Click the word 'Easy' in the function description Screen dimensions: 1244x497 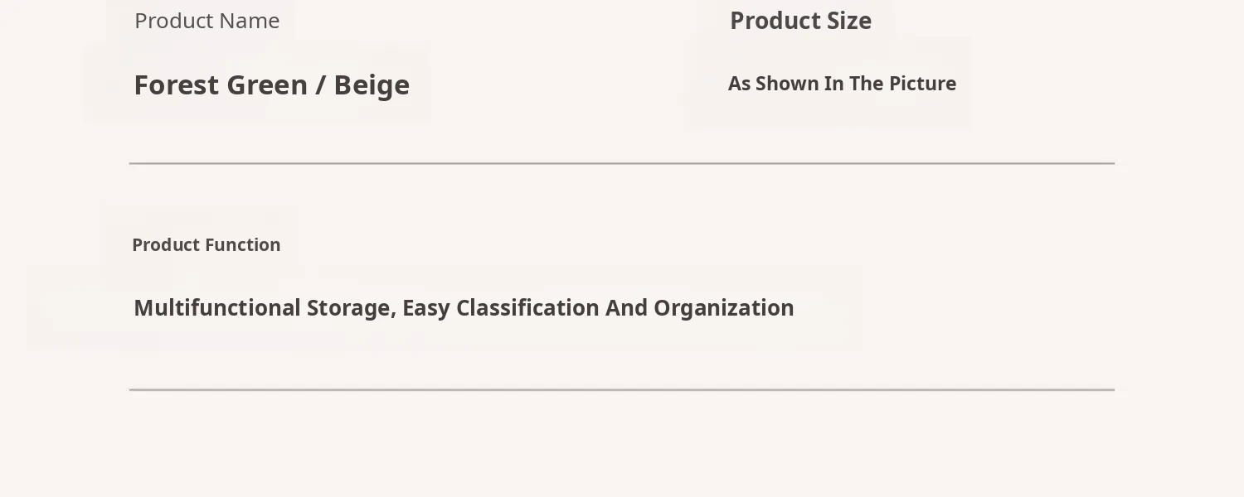pos(426,308)
